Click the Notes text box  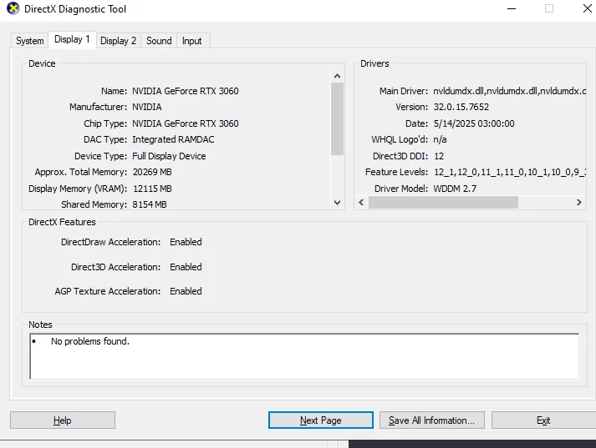[304, 356]
